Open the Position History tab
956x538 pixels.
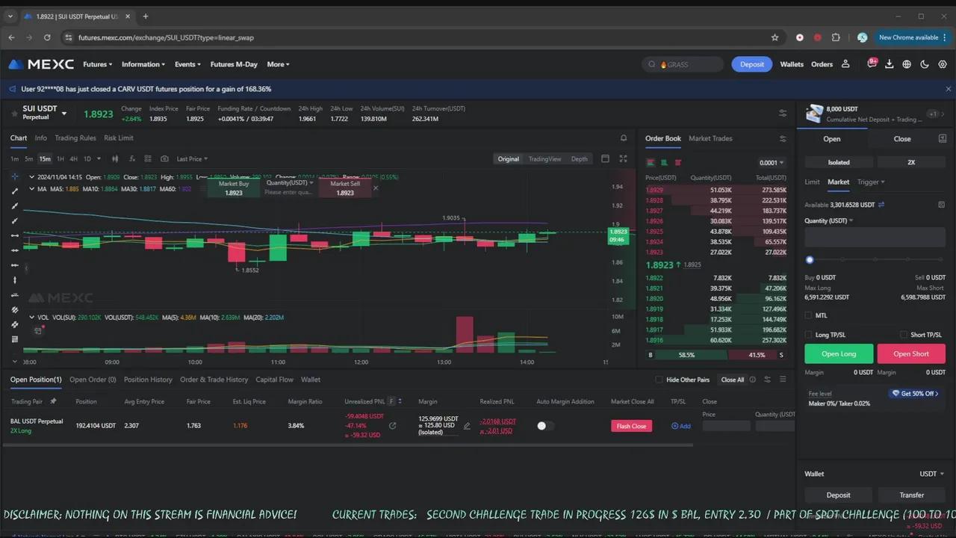coord(148,380)
